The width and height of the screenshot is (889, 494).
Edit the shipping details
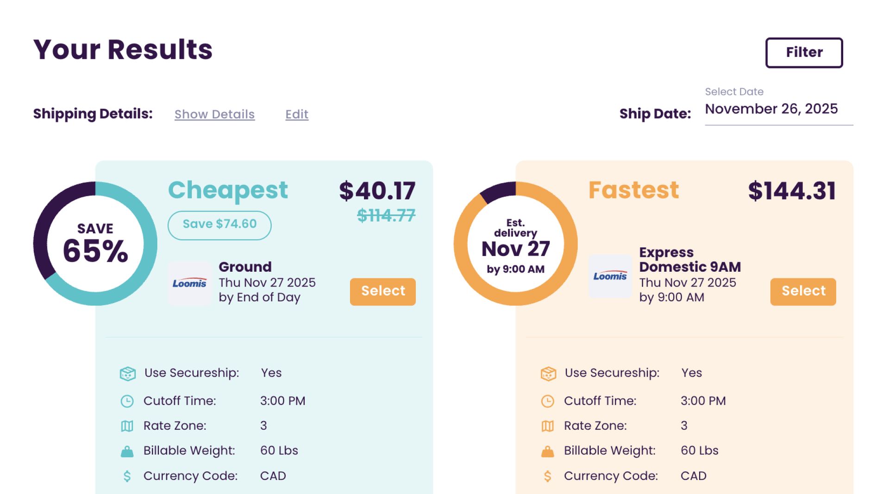(297, 114)
